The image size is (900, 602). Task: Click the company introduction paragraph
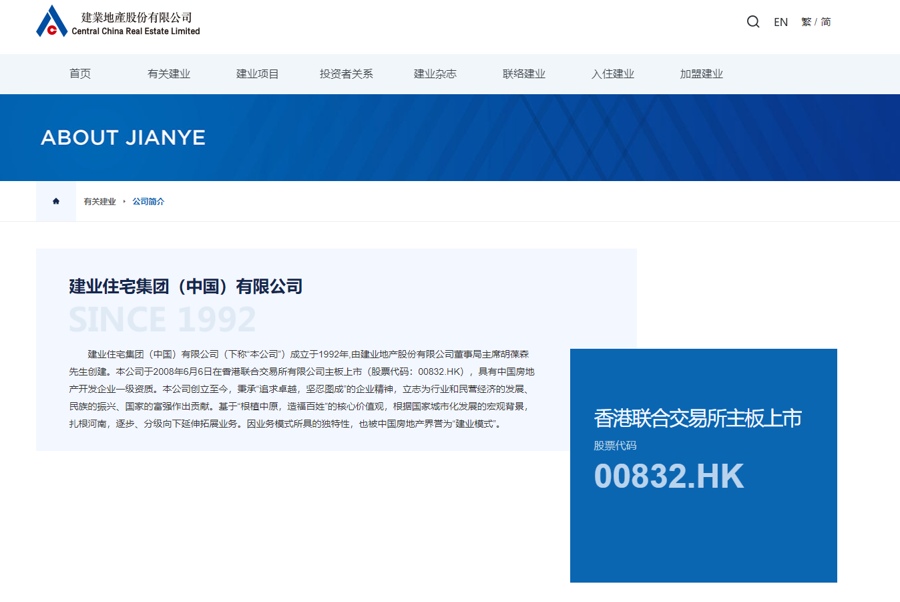(x=302, y=389)
